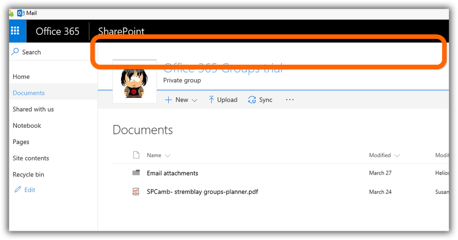Go to Home in left navigation

pyautogui.click(x=21, y=76)
